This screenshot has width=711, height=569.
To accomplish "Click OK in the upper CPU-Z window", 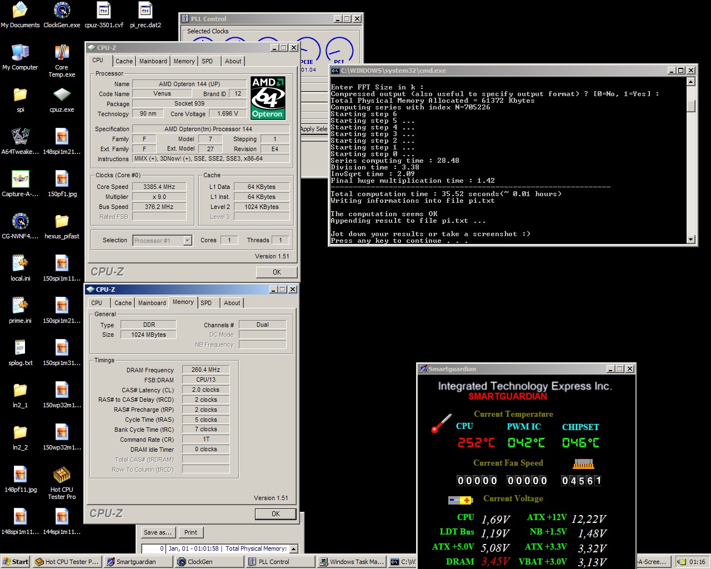I will click(x=277, y=272).
